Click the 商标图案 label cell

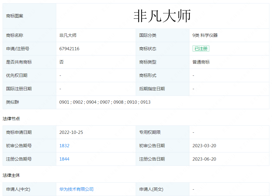29,16
